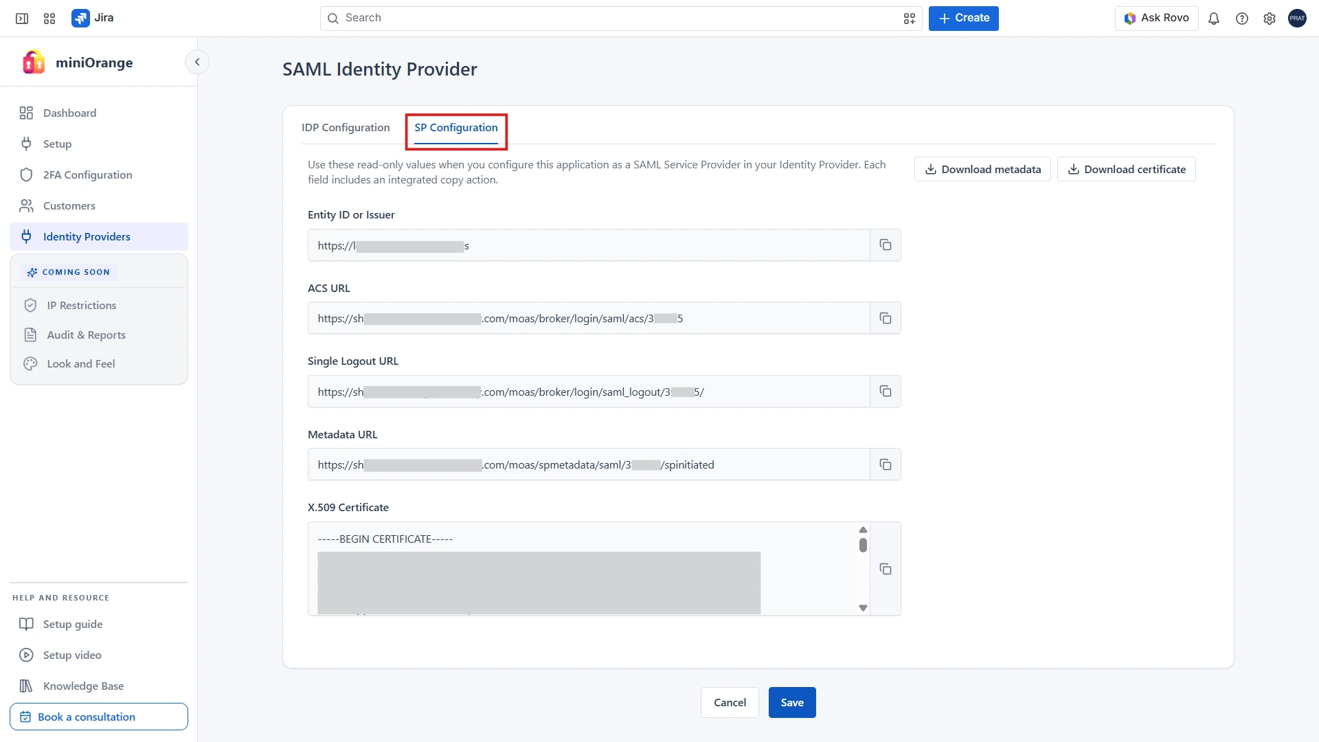Open the app switcher grid icon
This screenshot has height=742, width=1319.
49,19
